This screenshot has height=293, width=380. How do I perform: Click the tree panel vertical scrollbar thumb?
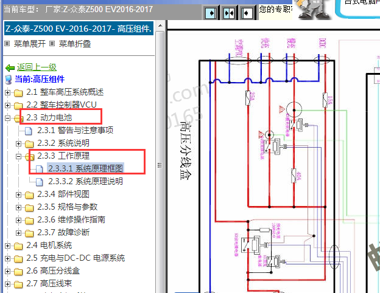pos(160,165)
